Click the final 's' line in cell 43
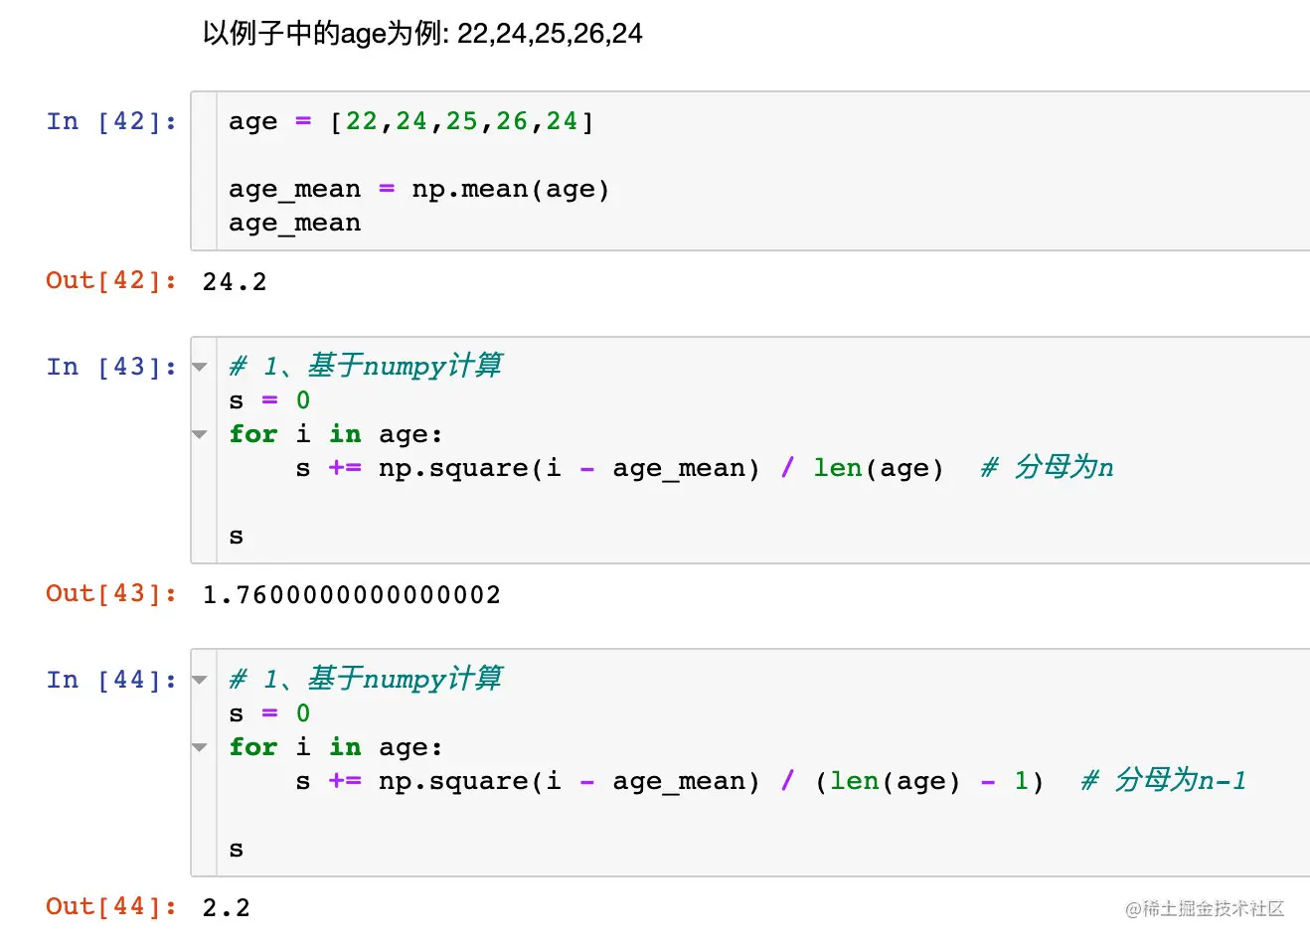The height and width of the screenshot is (944, 1310). [237, 537]
